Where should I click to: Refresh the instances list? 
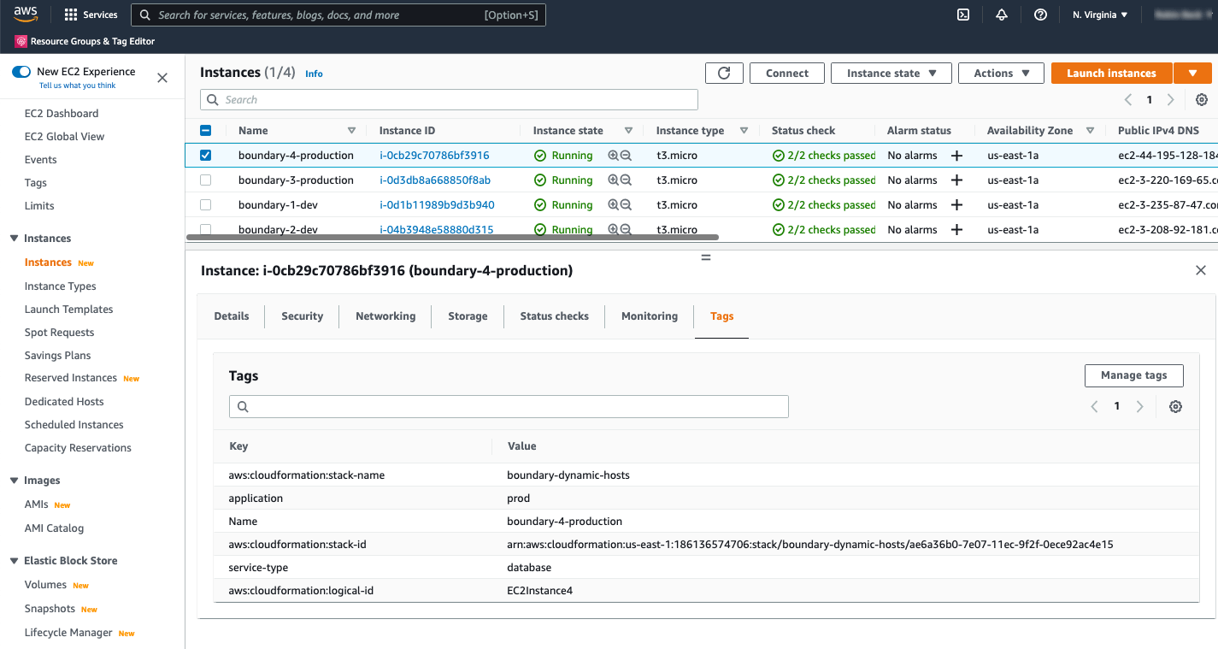tap(724, 74)
